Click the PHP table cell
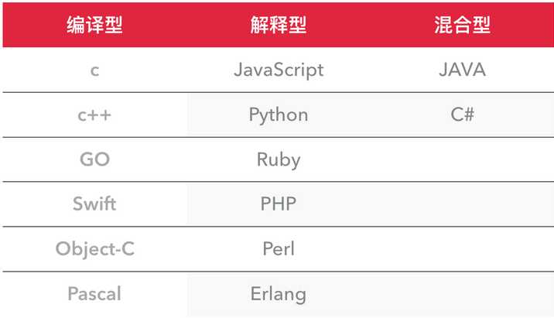Viewport: 554px width, 318px height. point(278,204)
